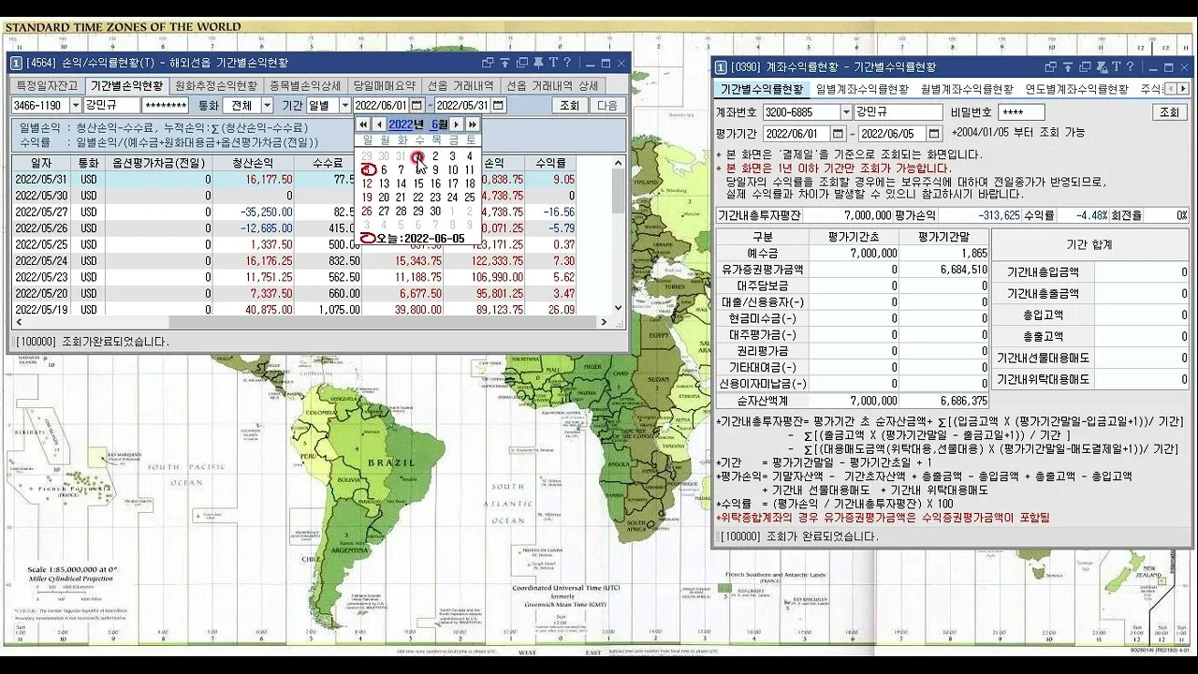Open the 2022/06/01 calendar picker in window 0390
1198x674 pixels.
[x=838, y=134]
